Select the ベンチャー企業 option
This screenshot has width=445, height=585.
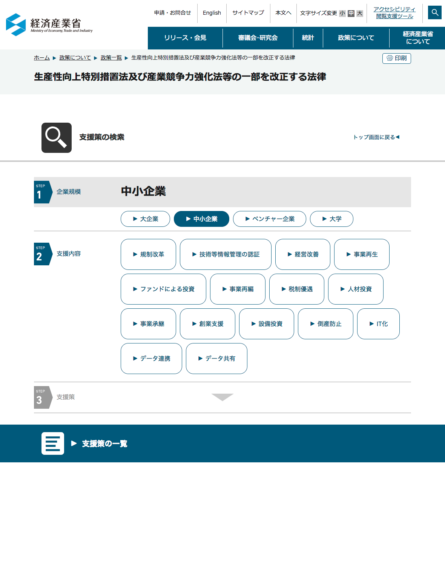(269, 219)
